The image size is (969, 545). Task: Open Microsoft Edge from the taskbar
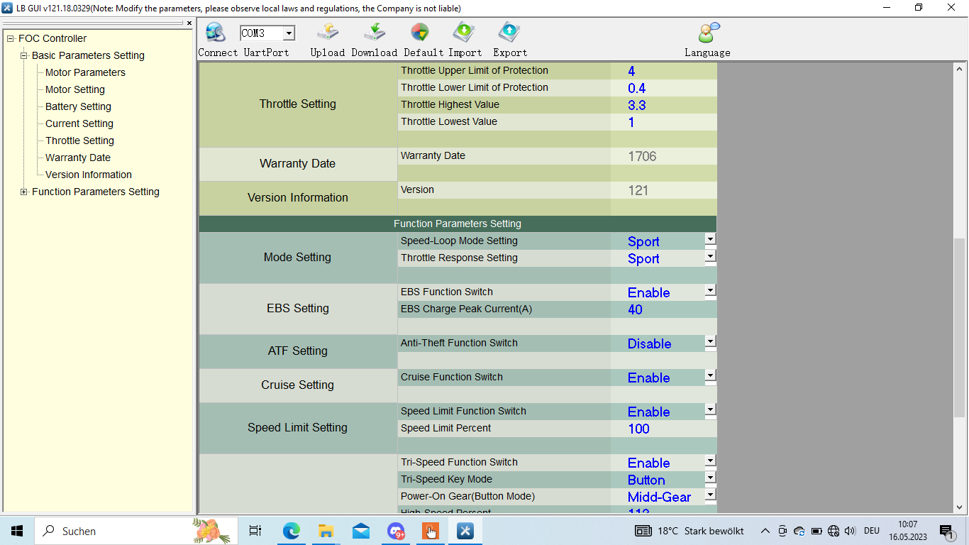pyautogui.click(x=292, y=531)
